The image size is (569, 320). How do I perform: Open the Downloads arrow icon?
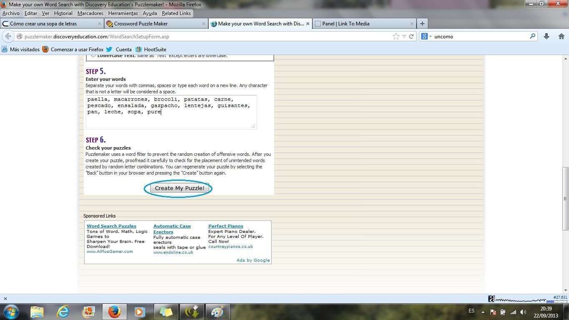coord(547,36)
